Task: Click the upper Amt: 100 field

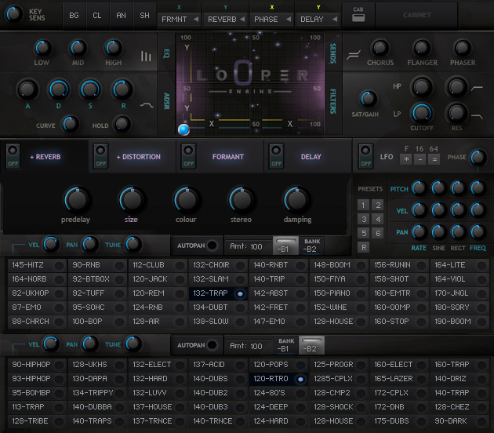Action: [x=249, y=246]
